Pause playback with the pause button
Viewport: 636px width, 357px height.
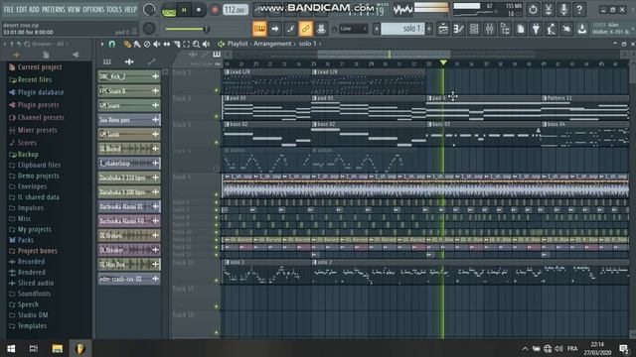coord(184,10)
